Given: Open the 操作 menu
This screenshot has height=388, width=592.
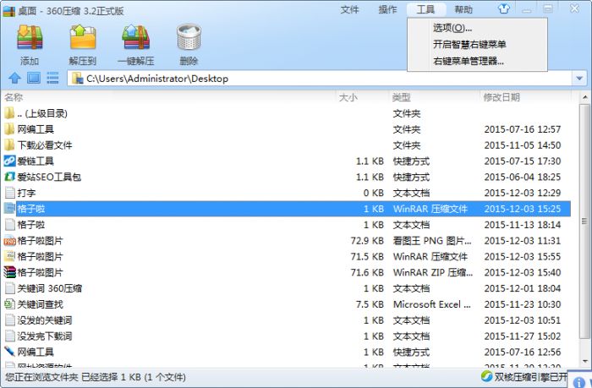Looking at the screenshot, I should (x=388, y=9).
